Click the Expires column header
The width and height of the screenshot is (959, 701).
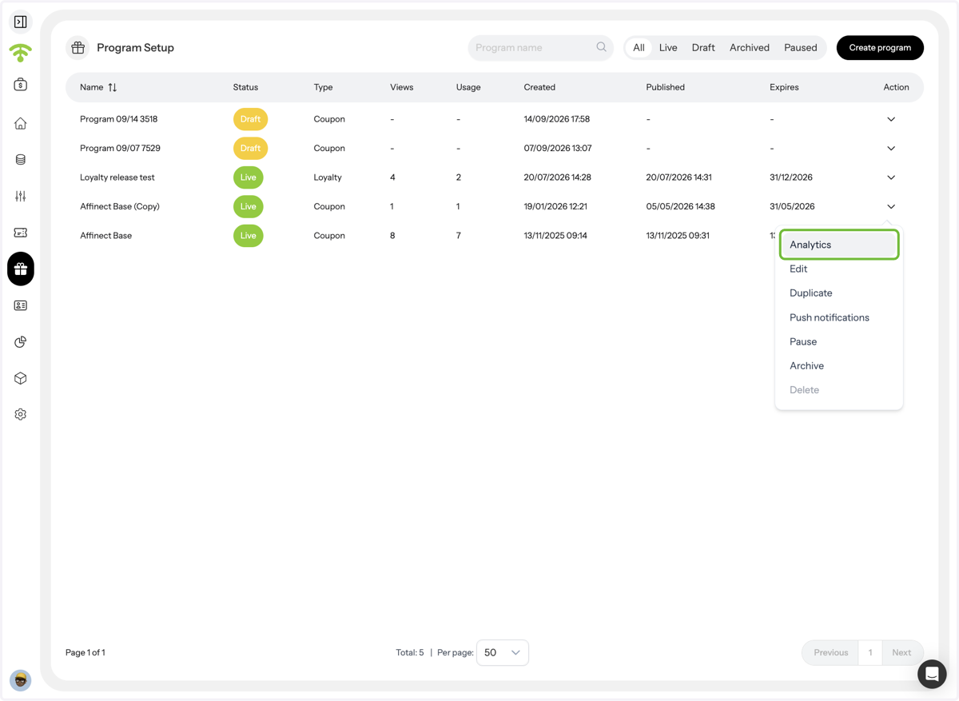(x=784, y=87)
